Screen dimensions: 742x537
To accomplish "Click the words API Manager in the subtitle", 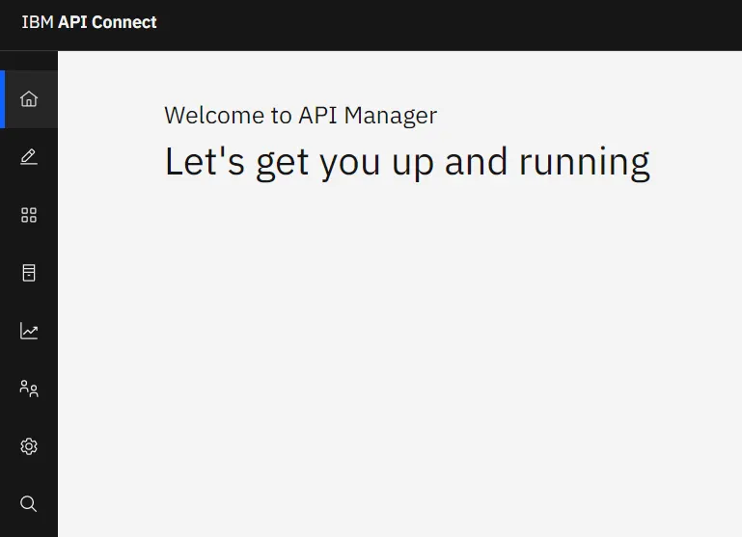I will point(368,116).
